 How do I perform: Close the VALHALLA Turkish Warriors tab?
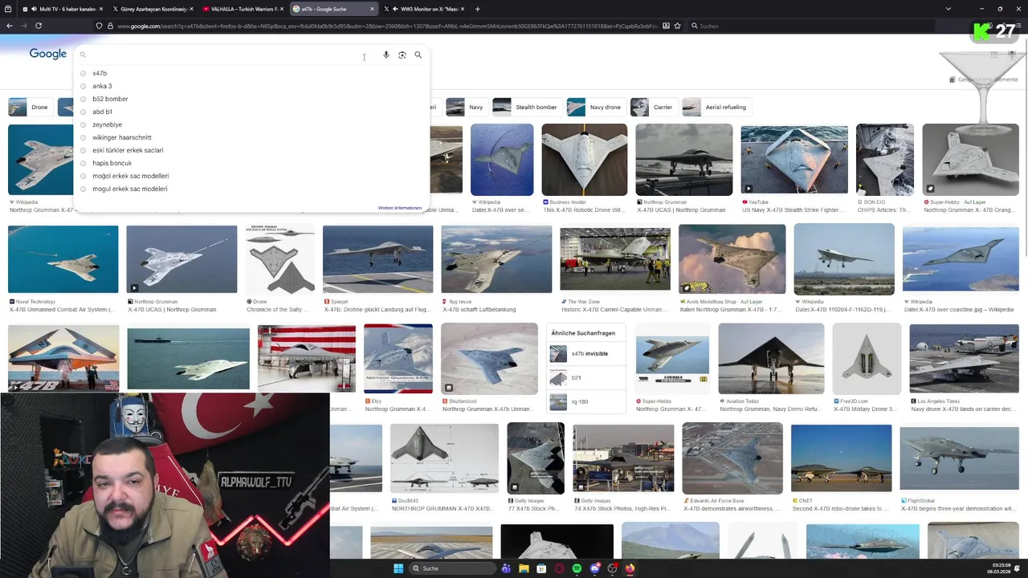point(282,9)
